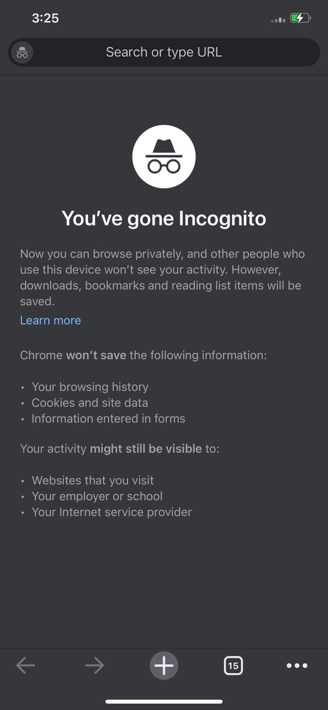The height and width of the screenshot is (710, 328).
Task: Tap the Your Internet service provider bullet item
Action: [x=111, y=512]
